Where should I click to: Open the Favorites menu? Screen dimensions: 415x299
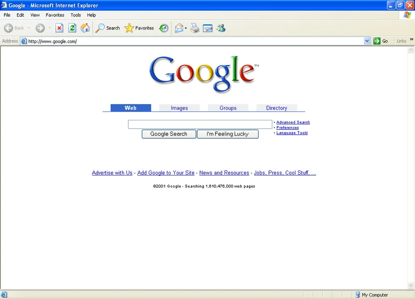(x=55, y=15)
